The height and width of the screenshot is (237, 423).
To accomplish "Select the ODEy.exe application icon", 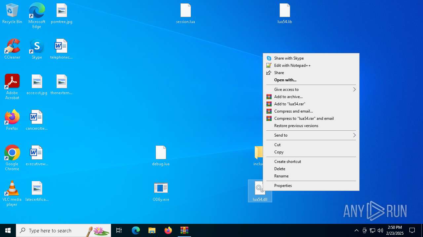I will 161,192.
